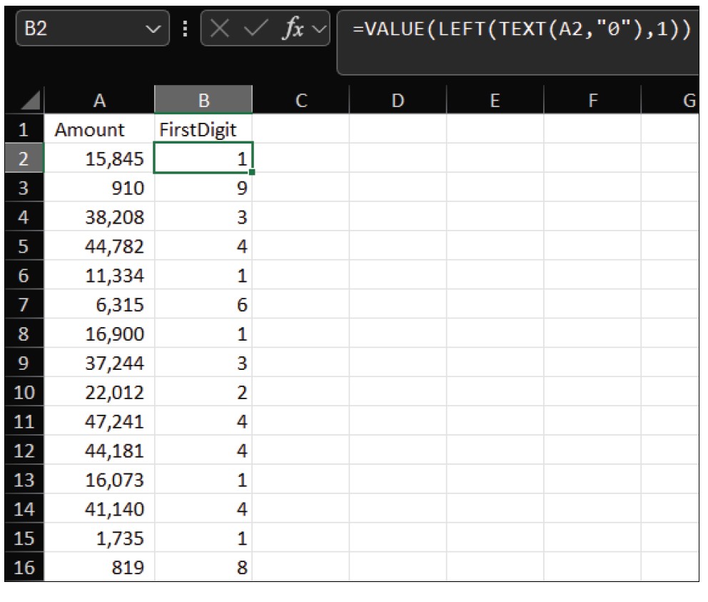
Task: Select column D header
Action: (398, 101)
